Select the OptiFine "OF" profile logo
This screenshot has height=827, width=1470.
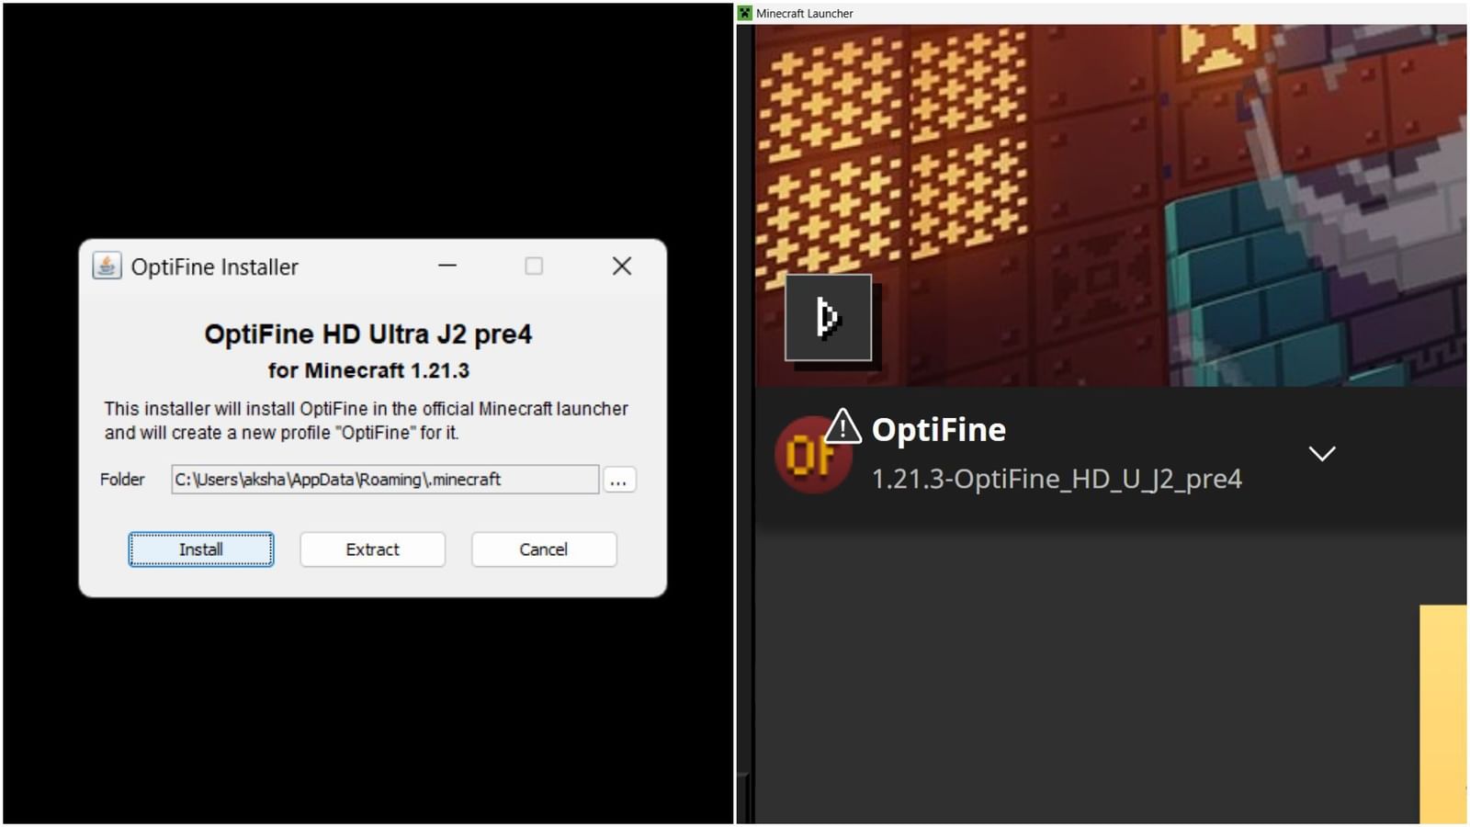(x=812, y=452)
